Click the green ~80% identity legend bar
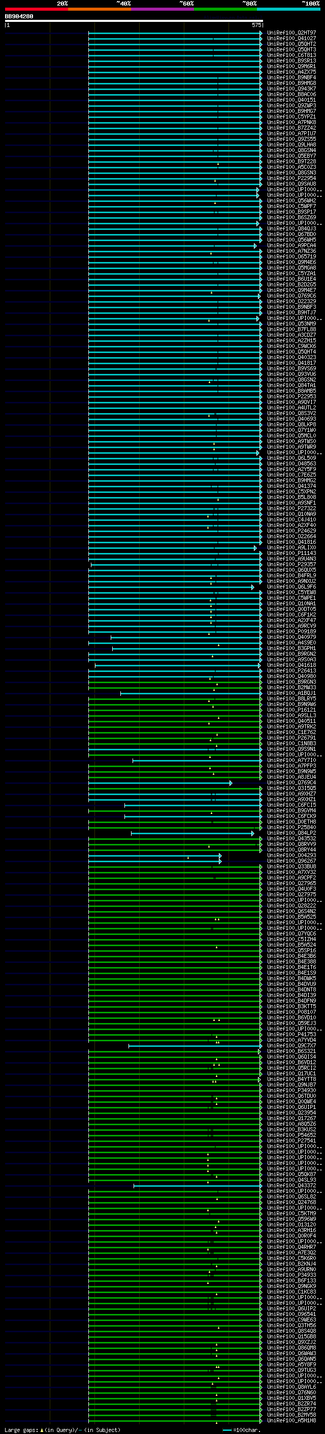This screenshot has height=1434, width=325. [225, 9]
